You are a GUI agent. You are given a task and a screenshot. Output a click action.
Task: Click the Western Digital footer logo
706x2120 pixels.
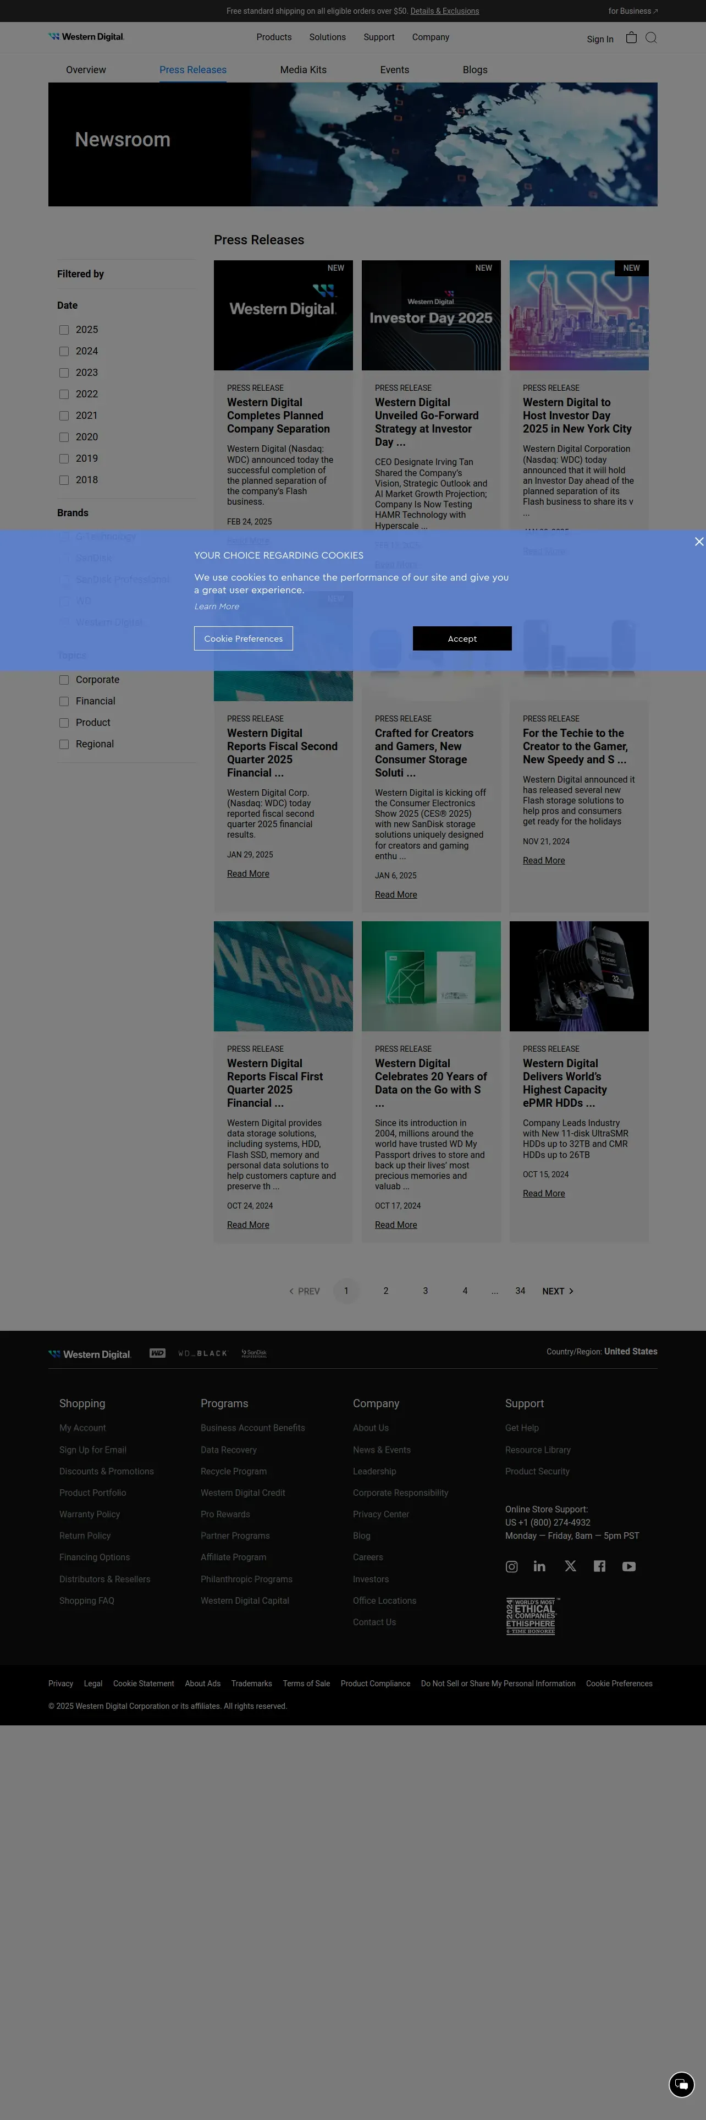pyautogui.click(x=90, y=1354)
